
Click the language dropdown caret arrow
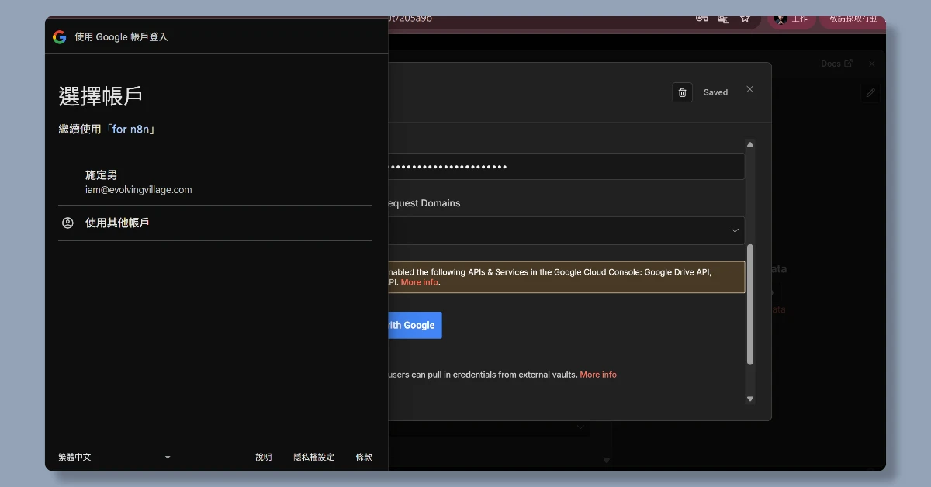tap(168, 458)
